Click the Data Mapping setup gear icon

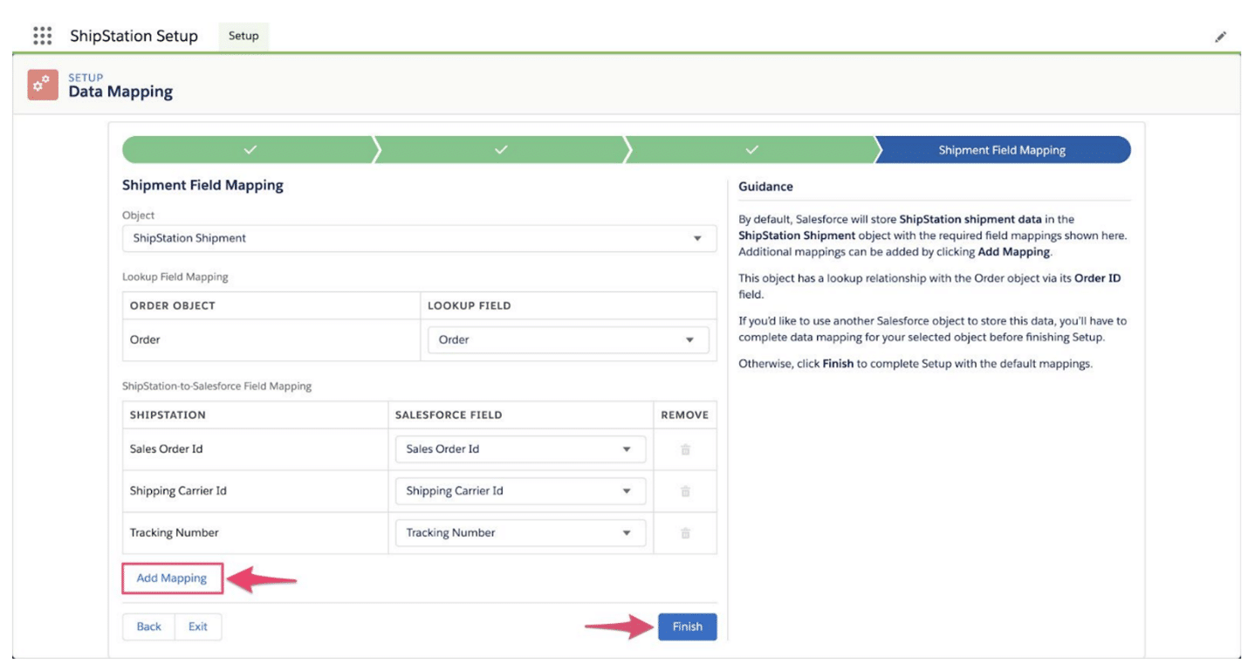[43, 85]
